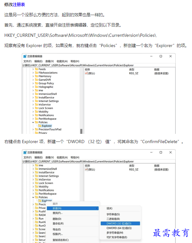192x243 pixels.
Task: Click the Scree folder icon
Action: [37, 229]
